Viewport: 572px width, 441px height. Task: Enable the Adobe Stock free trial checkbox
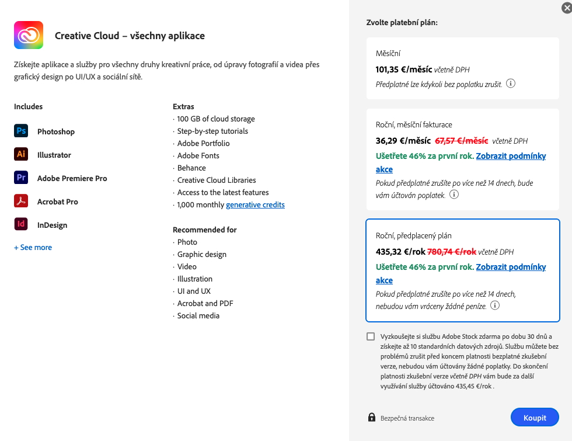371,336
